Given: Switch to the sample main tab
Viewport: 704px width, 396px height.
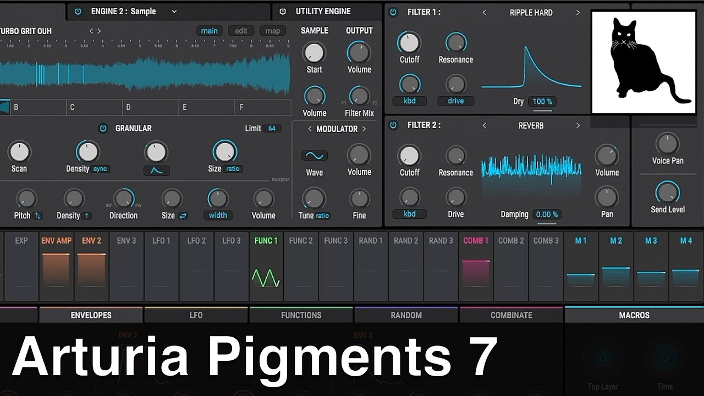Looking at the screenshot, I should (209, 31).
